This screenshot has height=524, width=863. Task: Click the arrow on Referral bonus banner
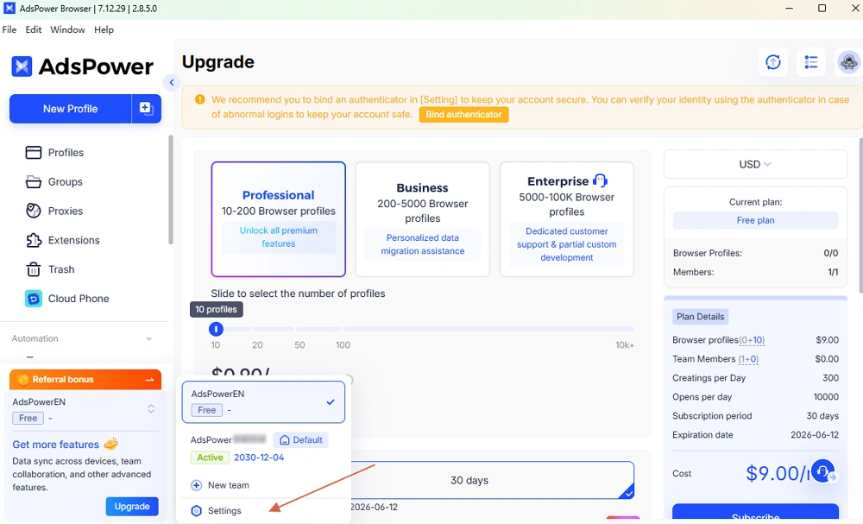pos(149,379)
